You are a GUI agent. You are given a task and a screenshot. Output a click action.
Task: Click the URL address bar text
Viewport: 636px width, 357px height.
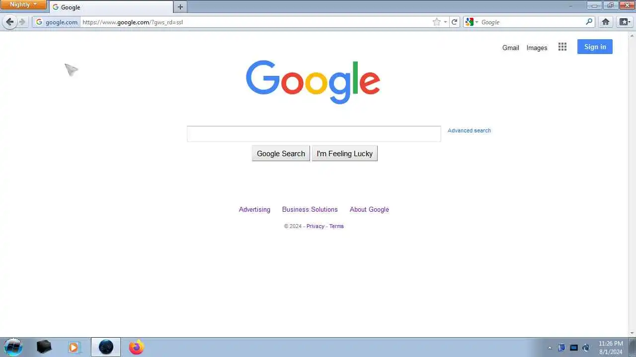[133, 22]
